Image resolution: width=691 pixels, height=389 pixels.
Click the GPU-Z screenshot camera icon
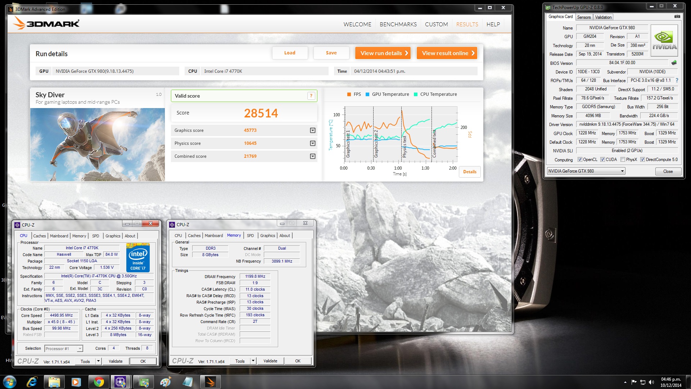pyautogui.click(x=677, y=17)
